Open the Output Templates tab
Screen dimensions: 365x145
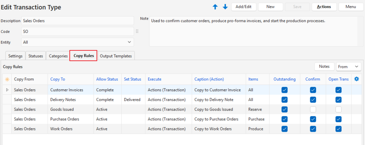pos(115,56)
